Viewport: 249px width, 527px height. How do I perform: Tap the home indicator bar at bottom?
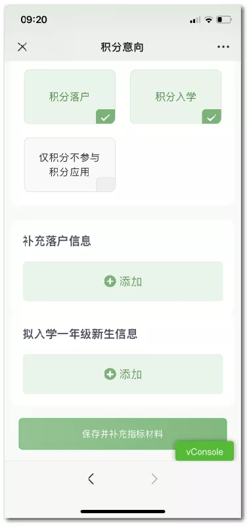[x=123, y=512]
